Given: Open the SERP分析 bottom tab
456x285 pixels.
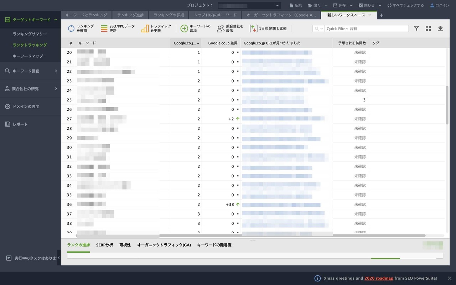Looking at the screenshot, I should pos(104,245).
